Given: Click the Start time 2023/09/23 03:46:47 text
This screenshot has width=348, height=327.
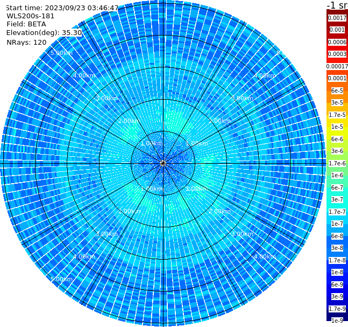Looking at the screenshot, I should click(62, 8).
